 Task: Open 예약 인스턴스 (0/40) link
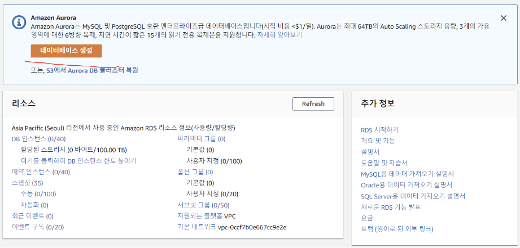[41, 172]
